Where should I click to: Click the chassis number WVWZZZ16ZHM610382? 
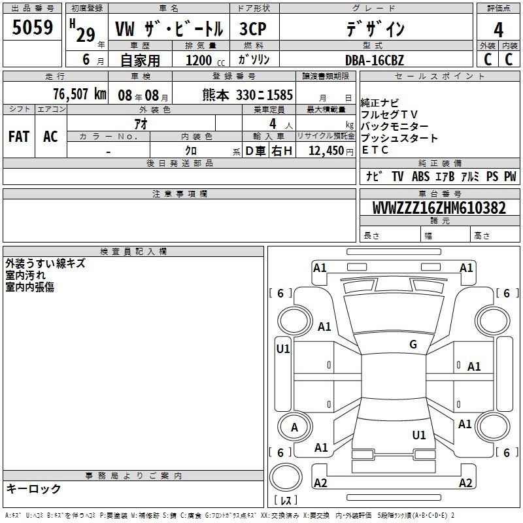pyautogui.click(x=439, y=208)
